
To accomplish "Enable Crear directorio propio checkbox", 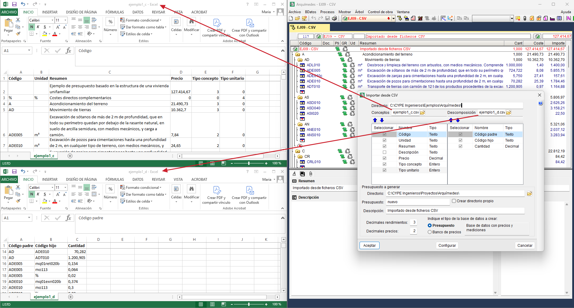I will [x=454, y=201].
